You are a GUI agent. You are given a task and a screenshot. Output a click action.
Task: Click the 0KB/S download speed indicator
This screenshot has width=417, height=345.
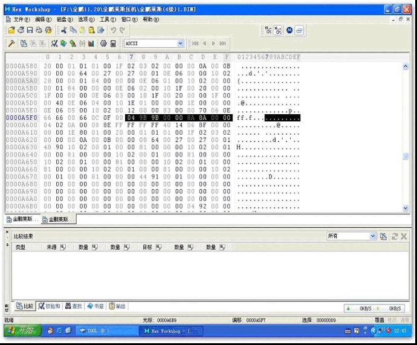361,308
